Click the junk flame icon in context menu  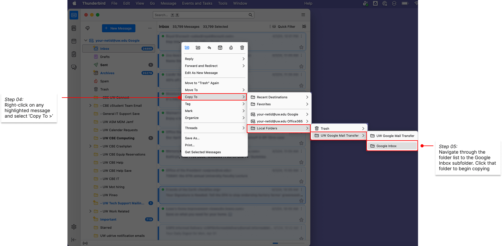(x=231, y=48)
